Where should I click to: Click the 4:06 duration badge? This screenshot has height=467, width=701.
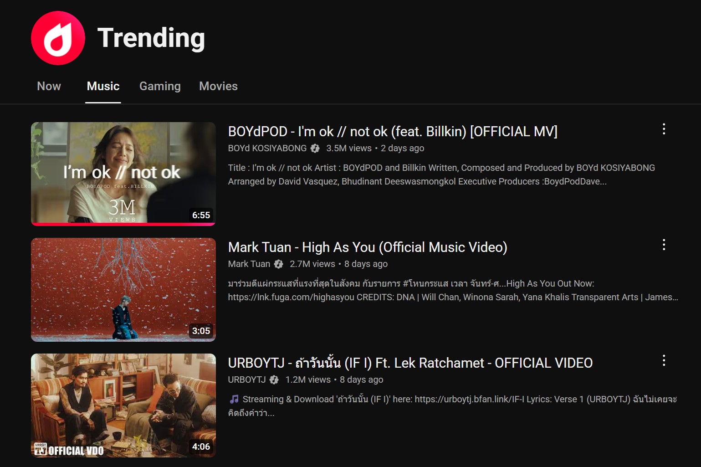point(201,446)
